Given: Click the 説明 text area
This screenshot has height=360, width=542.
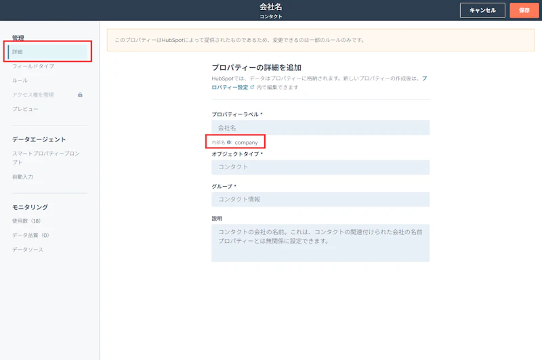Looking at the screenshot, I should [x=320, y=243].
